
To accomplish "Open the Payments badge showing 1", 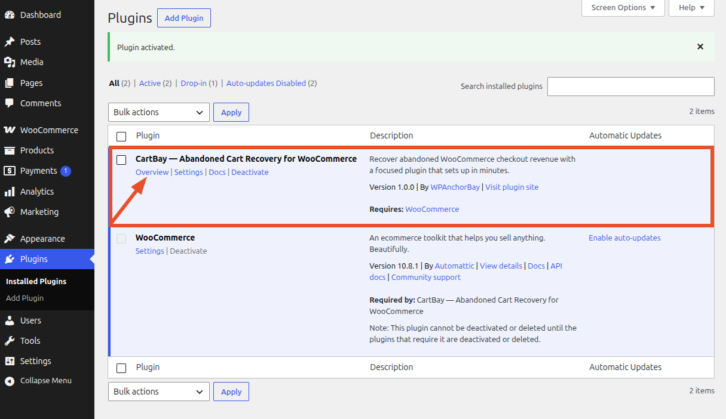I will point(66,171).
